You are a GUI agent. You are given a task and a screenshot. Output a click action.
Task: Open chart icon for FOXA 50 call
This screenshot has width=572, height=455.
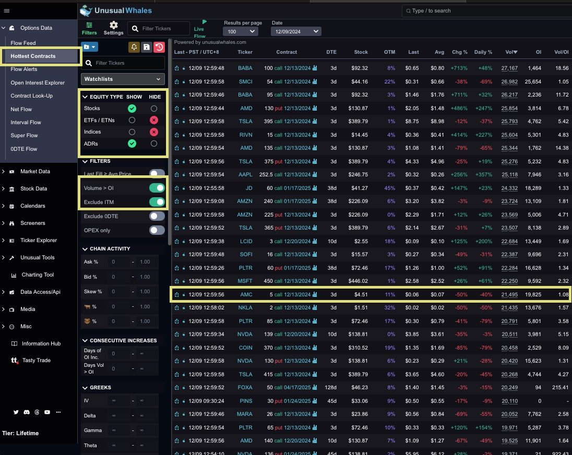tap(315, 388)
